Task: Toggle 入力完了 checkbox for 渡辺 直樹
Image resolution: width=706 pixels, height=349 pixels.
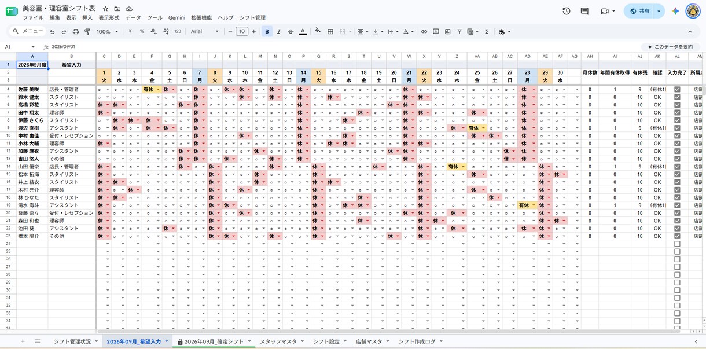Action: (677, 128)
